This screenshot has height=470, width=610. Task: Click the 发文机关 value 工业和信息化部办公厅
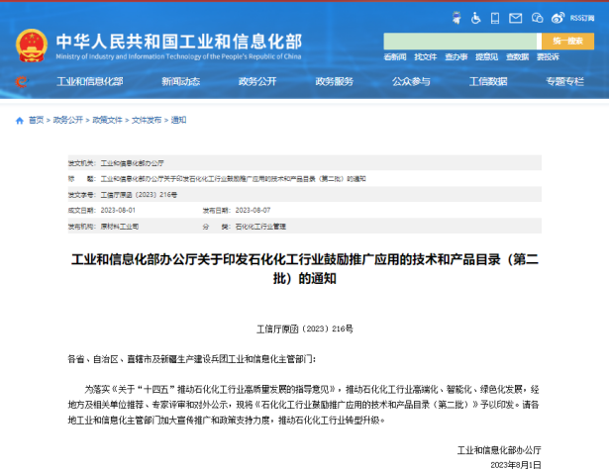point(133,163)
